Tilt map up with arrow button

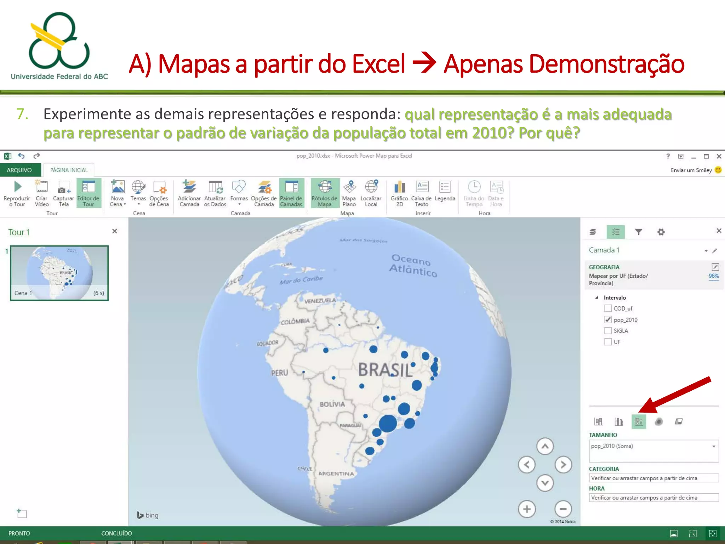point(545,446)
